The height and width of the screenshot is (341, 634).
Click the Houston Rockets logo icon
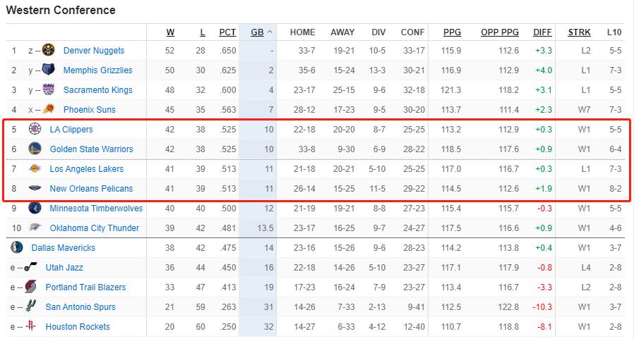coord(31,327)
